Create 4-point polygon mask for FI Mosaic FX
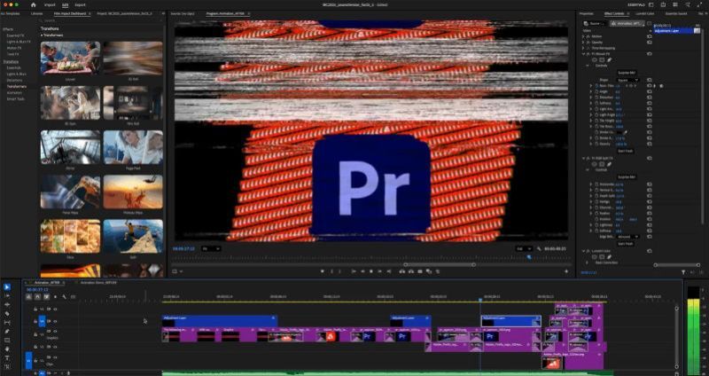 (x=602, y=59)
